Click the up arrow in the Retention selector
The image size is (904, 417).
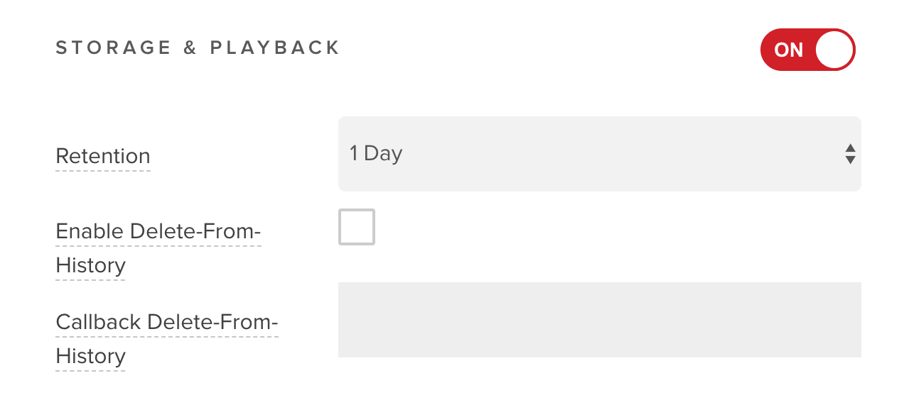pos(850,148)
